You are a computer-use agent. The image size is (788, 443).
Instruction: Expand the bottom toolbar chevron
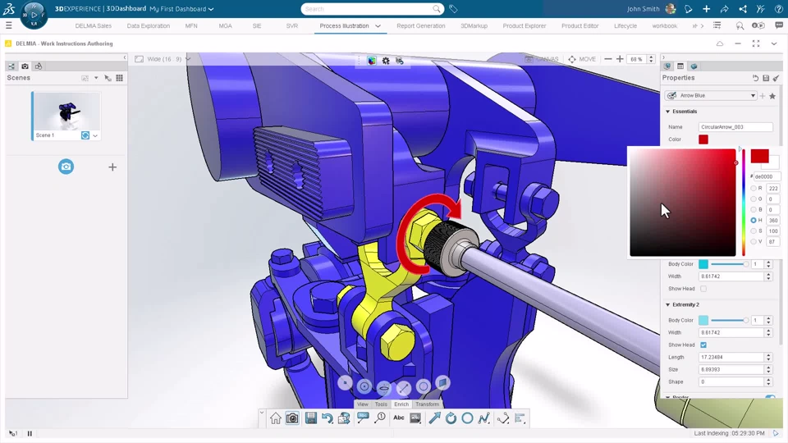(x=261, y=413)
